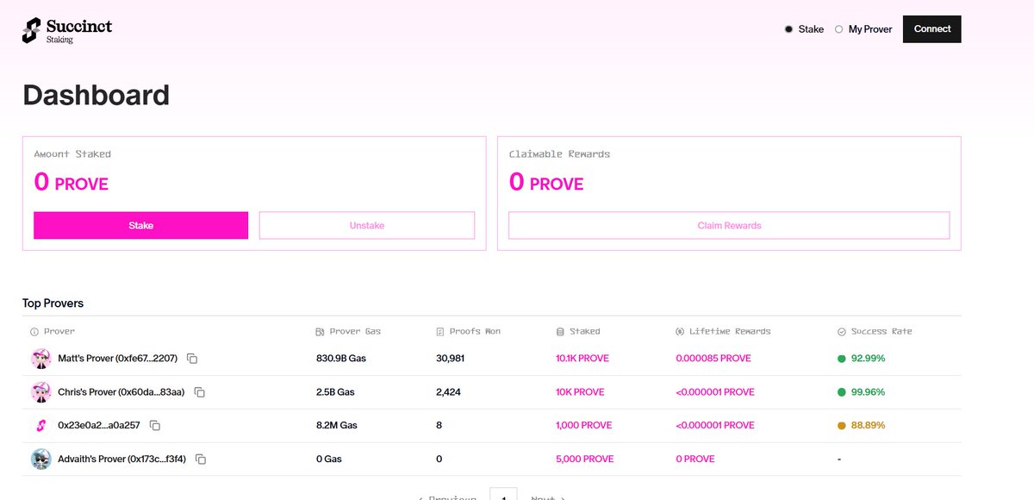Viewport: 1034px width, 500px height.
Task: Click the 1,000 PROVE staked value
Action: pyautogui.click(x=584, y=426)
